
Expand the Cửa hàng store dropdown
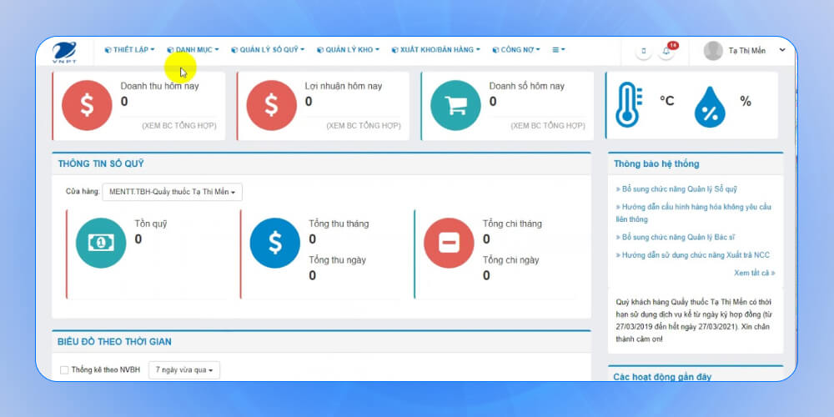[x=172, y=193]
